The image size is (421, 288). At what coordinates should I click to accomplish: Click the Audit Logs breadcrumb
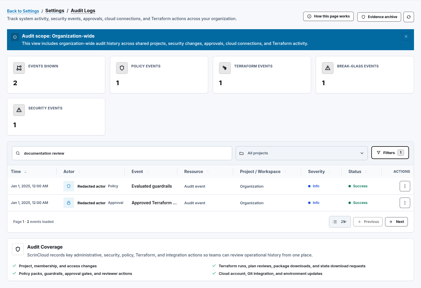83,11
